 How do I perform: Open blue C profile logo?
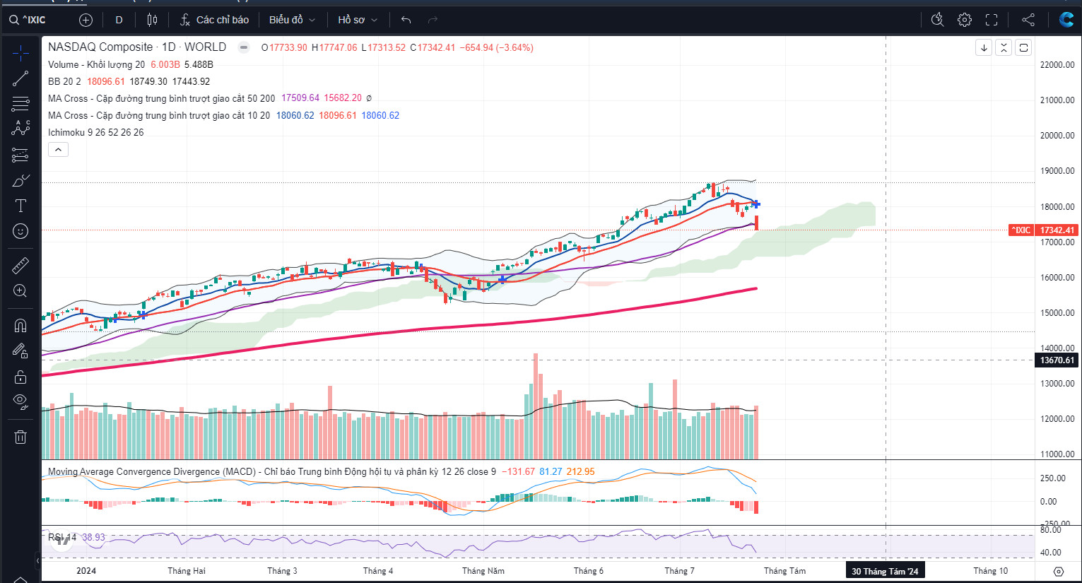coord(1066,20)
